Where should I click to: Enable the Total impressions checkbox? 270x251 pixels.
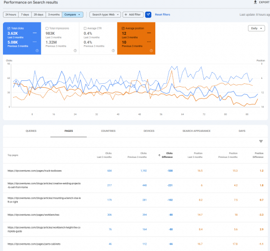[47, 28]
